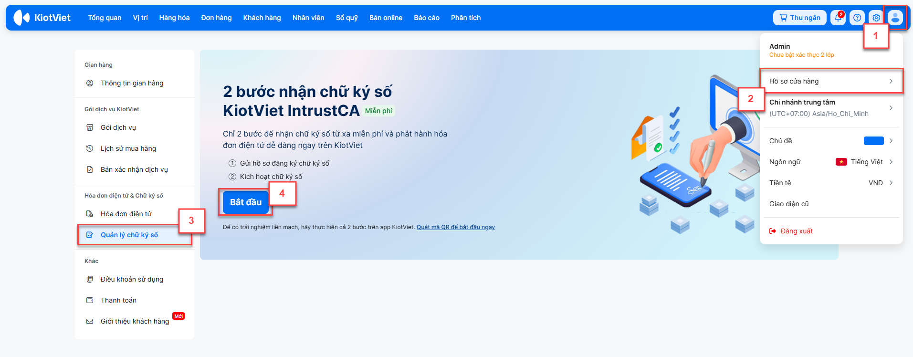Click Chi nhánh trung tâm branch entry
This screenshot has height=357, width=913.
831,108
